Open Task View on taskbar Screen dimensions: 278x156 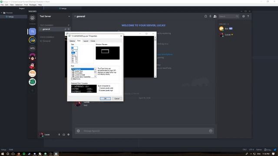click(x=13, y=154)
